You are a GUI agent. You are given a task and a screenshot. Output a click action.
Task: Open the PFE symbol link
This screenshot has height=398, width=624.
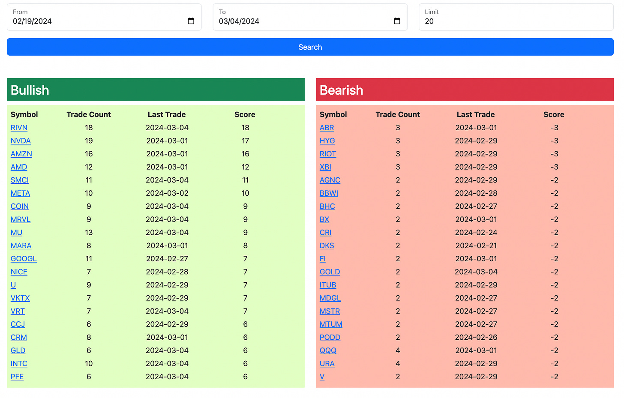(x=17, y=377)
